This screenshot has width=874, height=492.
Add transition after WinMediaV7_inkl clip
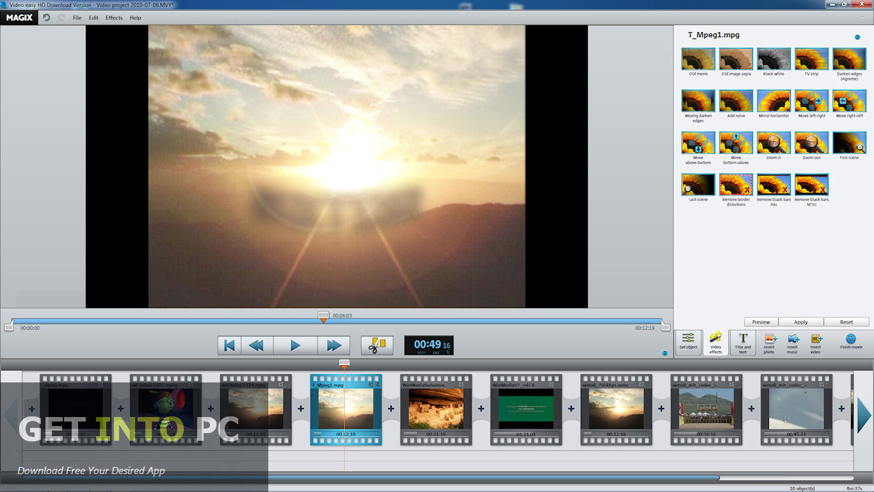pos(571,408)
